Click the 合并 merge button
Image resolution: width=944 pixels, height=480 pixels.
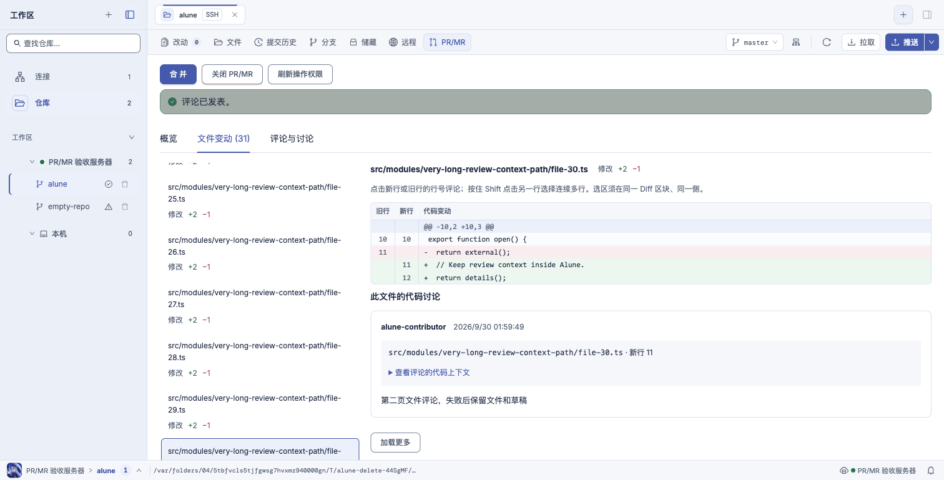pos(178,74)
